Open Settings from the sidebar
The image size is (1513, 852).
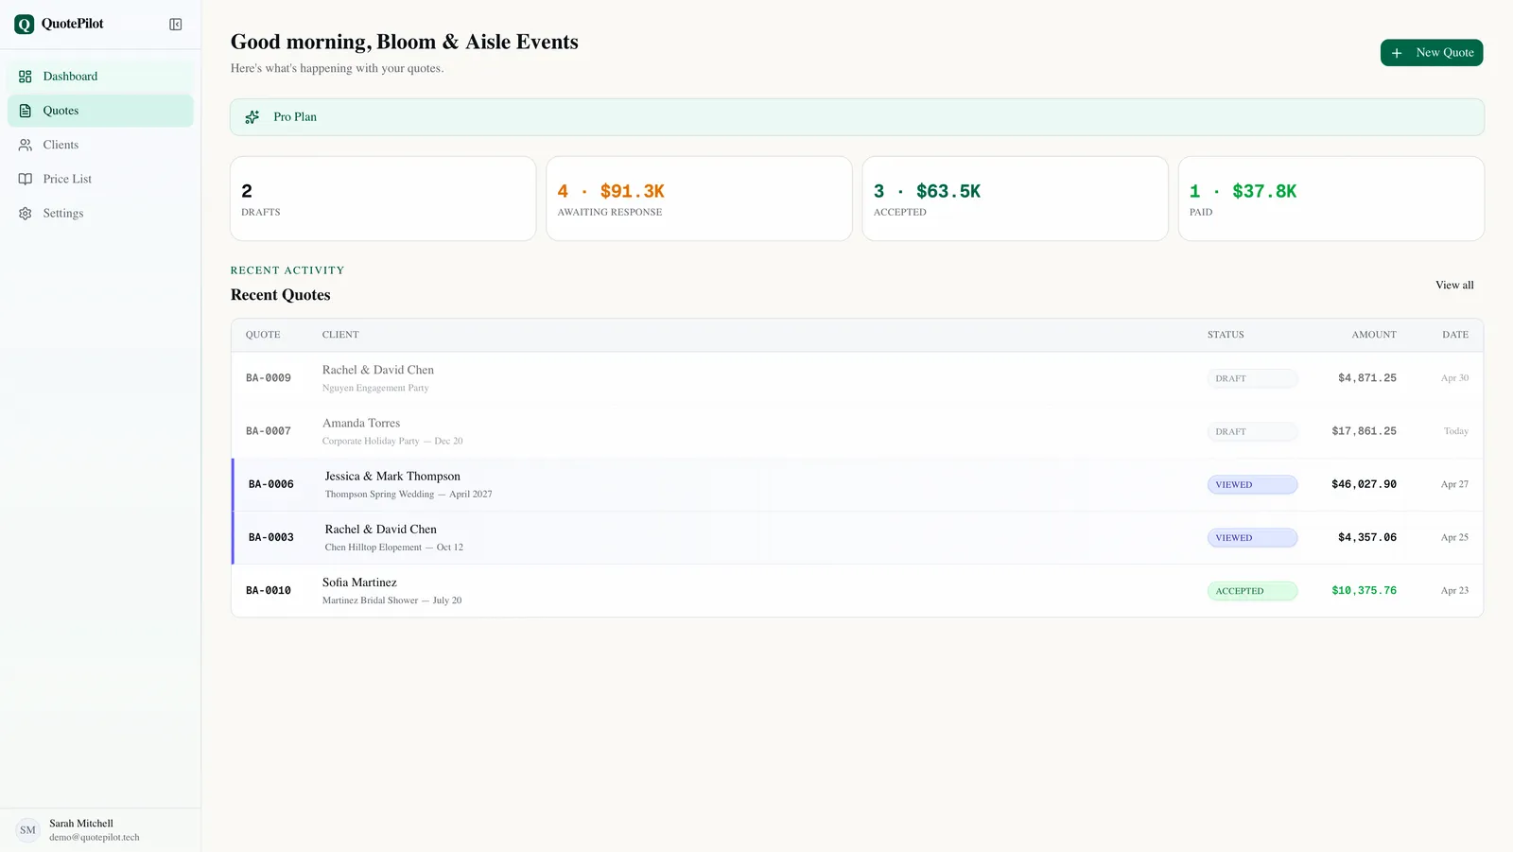(100, 214)
